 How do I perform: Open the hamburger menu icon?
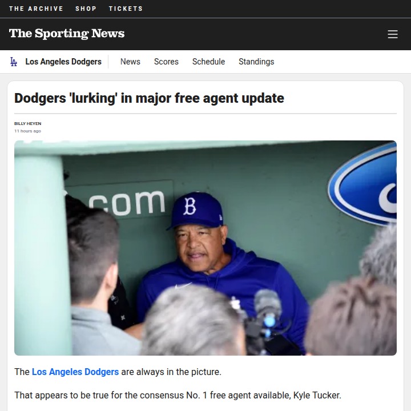392,34
